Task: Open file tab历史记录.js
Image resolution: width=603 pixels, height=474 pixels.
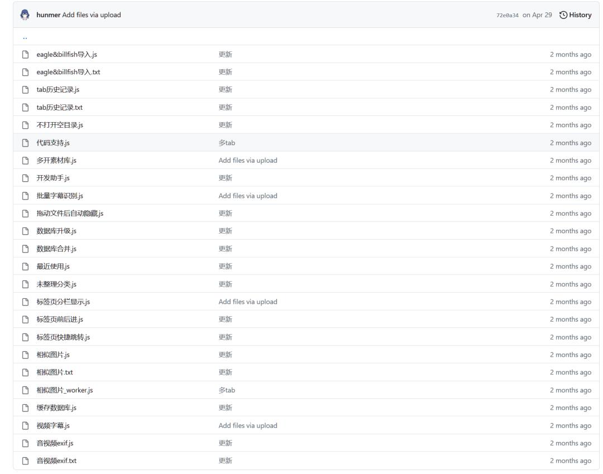Action: [x=58, y=90]
